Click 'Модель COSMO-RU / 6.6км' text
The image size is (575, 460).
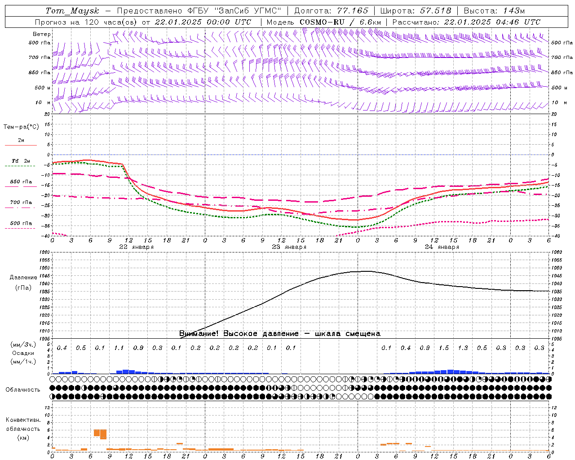[x=323, y=22]
